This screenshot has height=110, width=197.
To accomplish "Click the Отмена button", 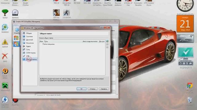I will 92,89.
